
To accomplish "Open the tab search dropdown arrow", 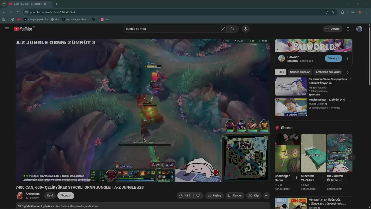I will pyautogui.click(x=4, y=4).
